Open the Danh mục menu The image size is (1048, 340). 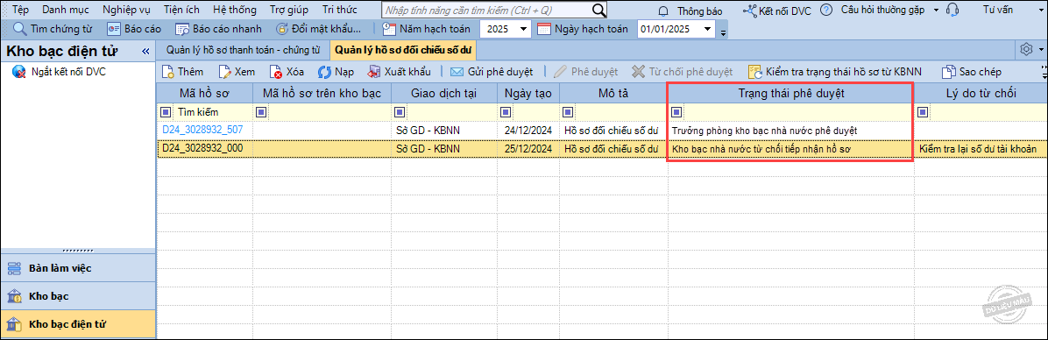(x=65, y=10)
